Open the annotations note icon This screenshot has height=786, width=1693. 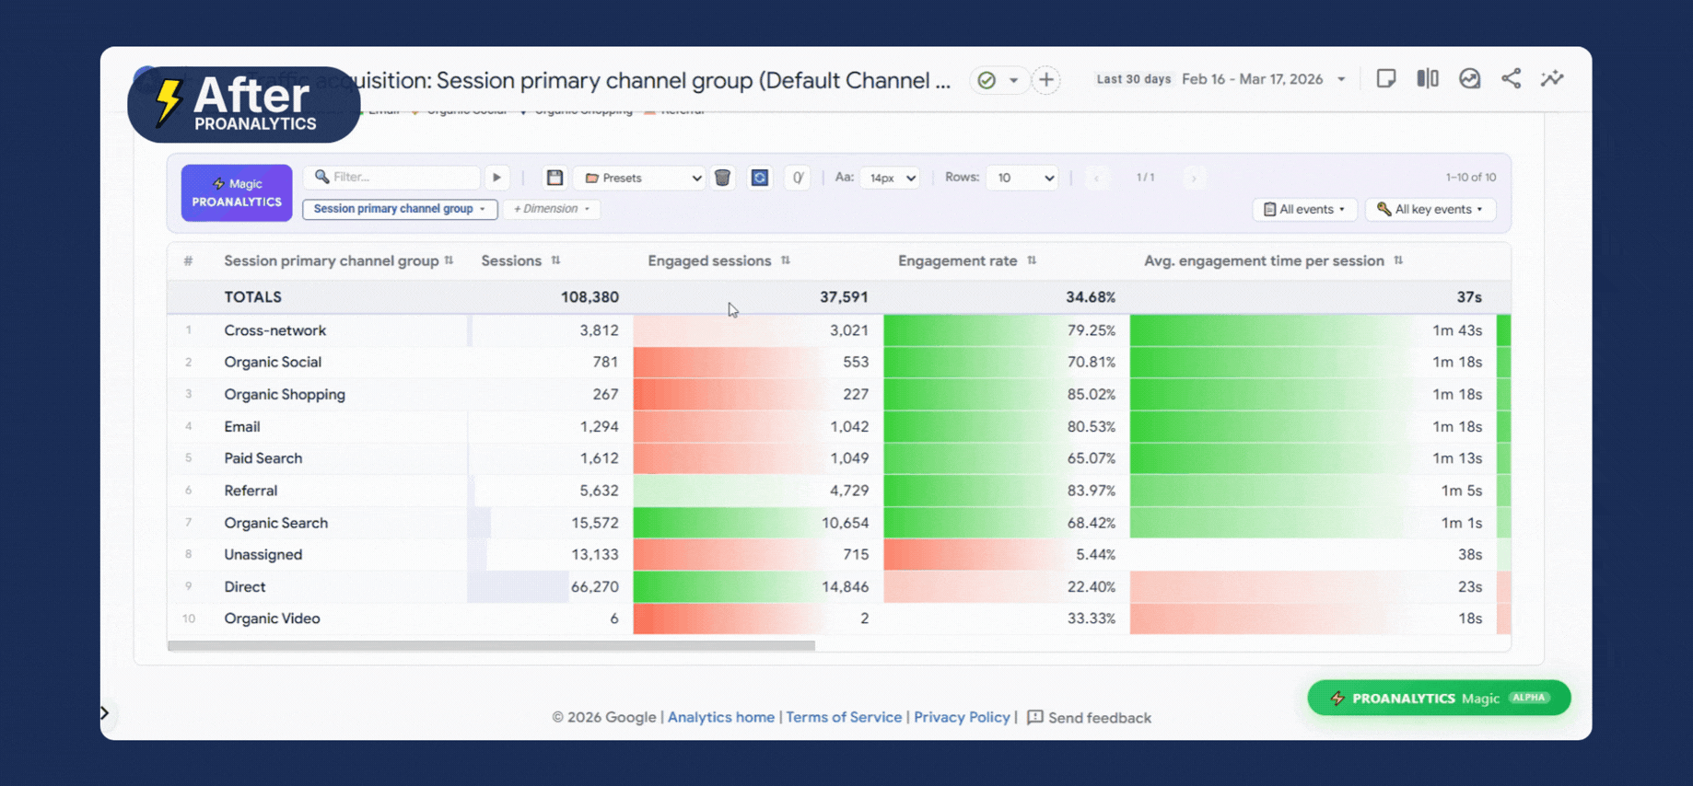tap(1386, 78)
